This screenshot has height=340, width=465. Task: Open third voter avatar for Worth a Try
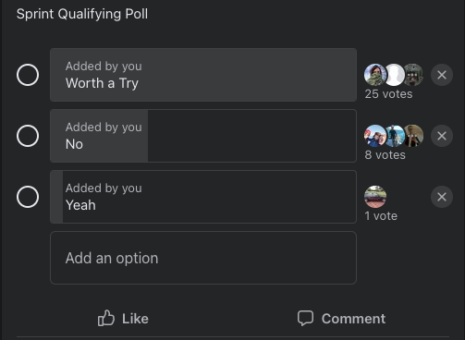coord(414,75)
